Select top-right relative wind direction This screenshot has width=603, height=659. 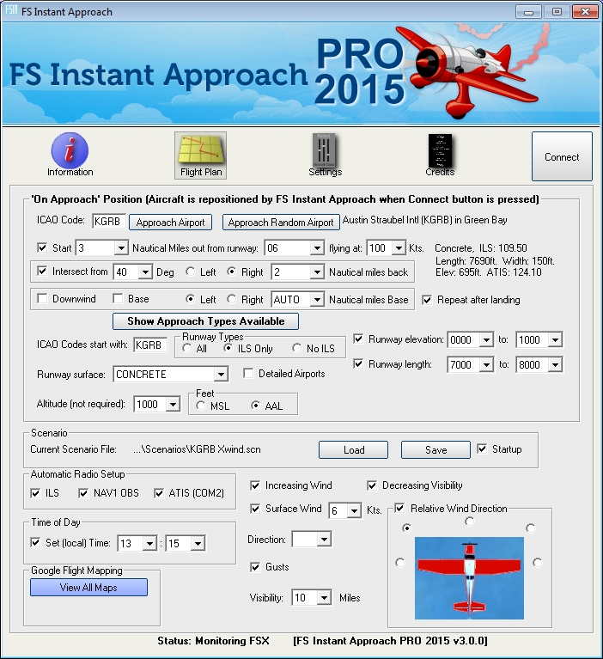click(531, 528)
